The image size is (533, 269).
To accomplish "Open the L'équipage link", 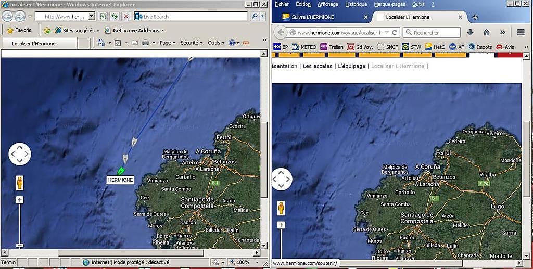I will tap(351, 66).
